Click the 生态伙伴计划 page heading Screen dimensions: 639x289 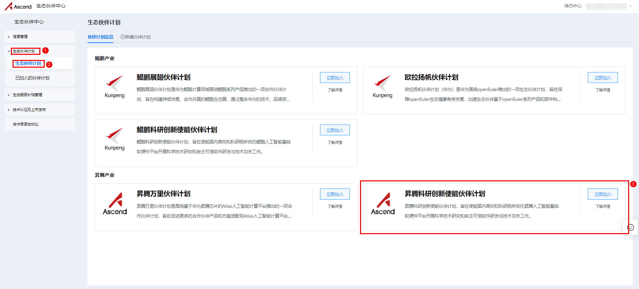104,22
